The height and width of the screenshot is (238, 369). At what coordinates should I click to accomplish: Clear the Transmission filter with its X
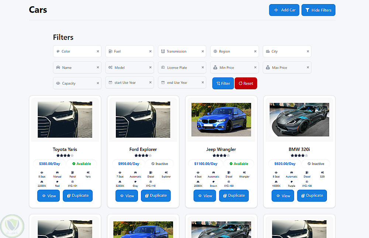203,51
